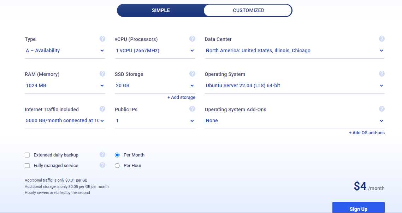Enable Fully managed service checkbox
Screen dimensions: 402x213
(27, 166)
